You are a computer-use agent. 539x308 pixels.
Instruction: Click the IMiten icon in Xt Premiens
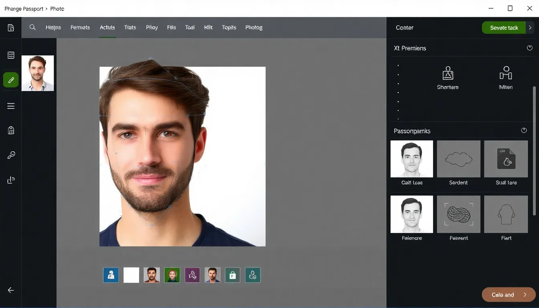click(x=505, y=73)
